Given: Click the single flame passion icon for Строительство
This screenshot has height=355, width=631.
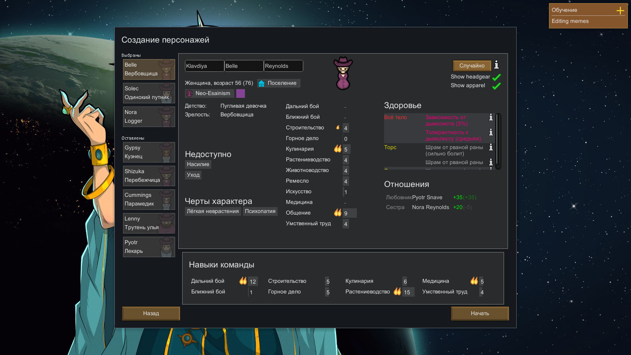Looking at the screenshot, I should click(x=338, y=127).
